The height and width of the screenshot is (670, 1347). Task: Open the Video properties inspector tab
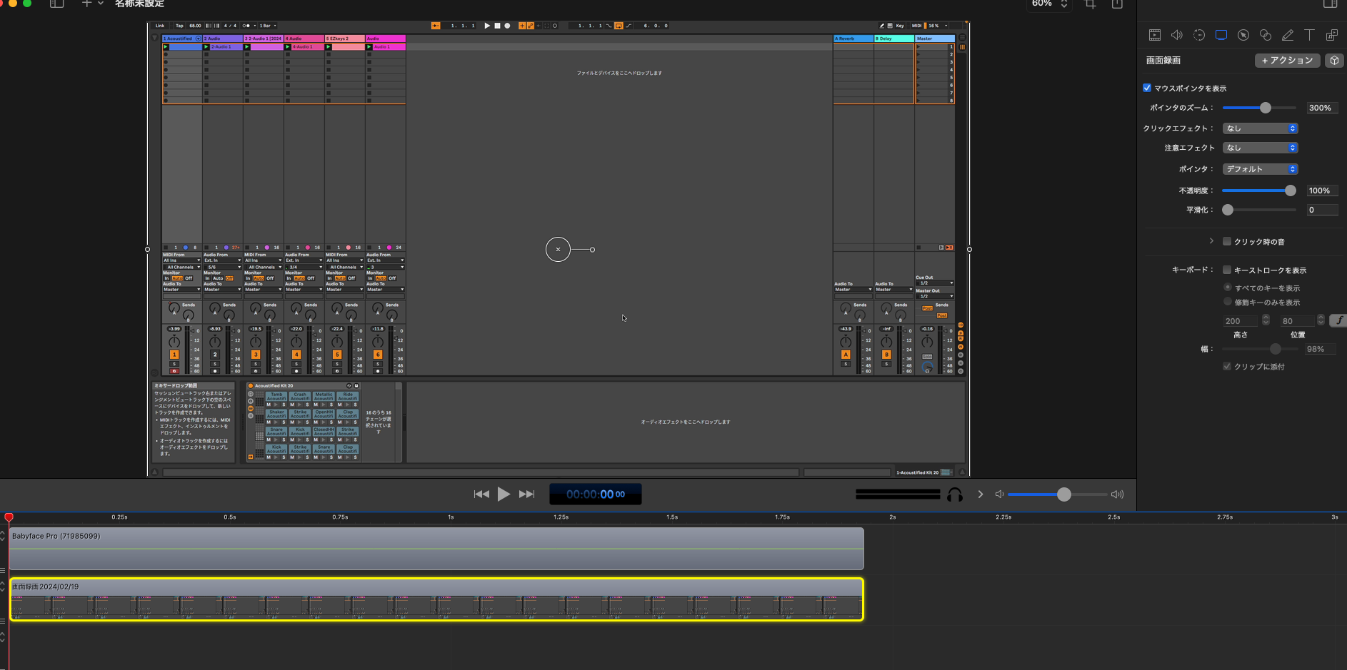tap(1155, 35)
